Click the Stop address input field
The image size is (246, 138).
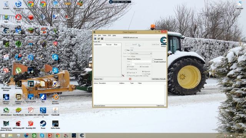[141, 64]
